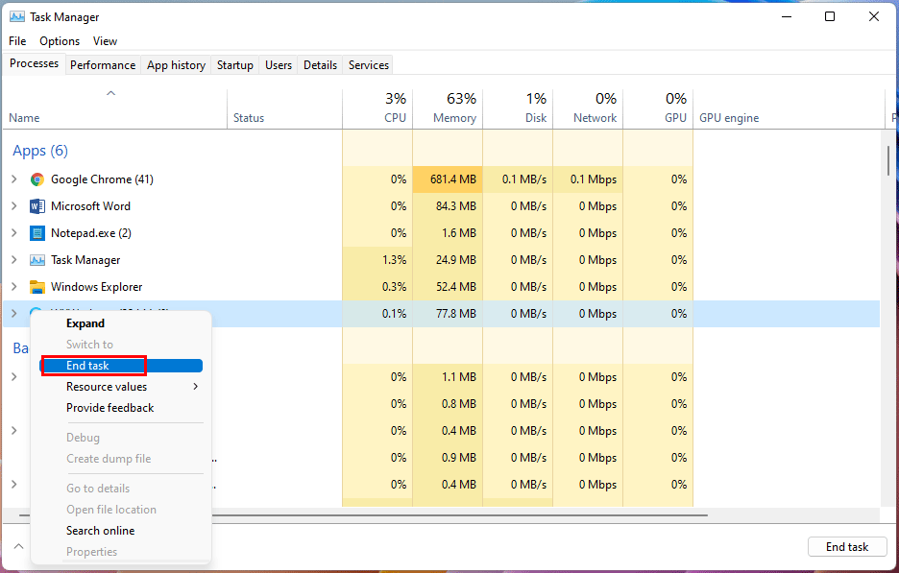Expand the Google Chrome process group
The image size is (899, 573).
14,179
